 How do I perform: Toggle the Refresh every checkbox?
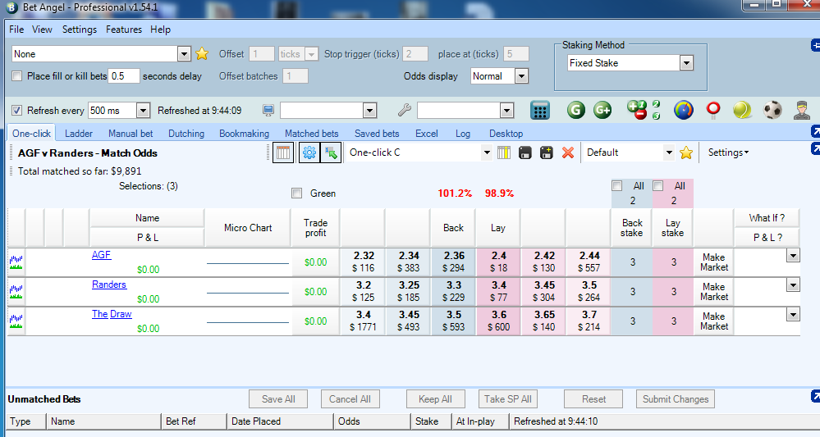pos(17,110)
